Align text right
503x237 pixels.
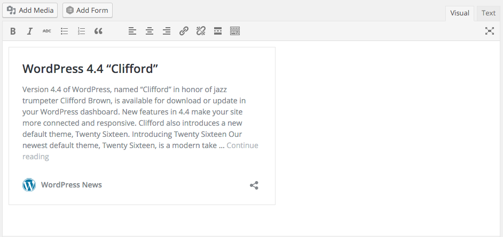167,31
